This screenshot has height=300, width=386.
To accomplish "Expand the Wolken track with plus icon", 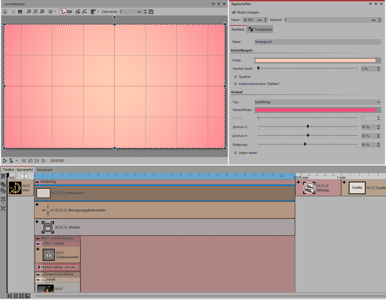I will click(x=37, y=222).
